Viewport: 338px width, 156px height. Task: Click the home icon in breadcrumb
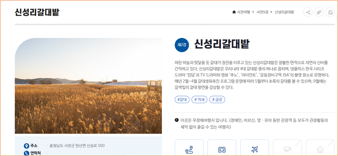click(234, 12)
